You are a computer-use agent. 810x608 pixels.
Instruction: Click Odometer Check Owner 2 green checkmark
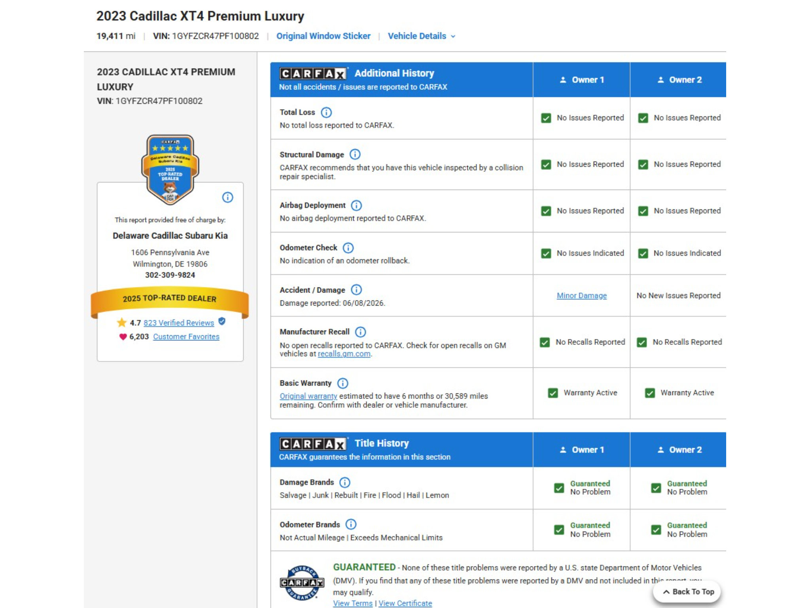(643, 253)
